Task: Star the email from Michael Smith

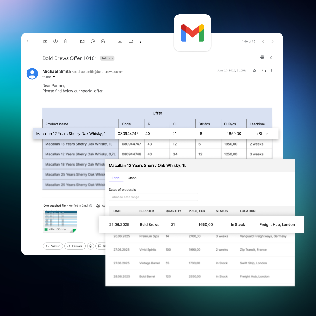Action: pos(254,70)
